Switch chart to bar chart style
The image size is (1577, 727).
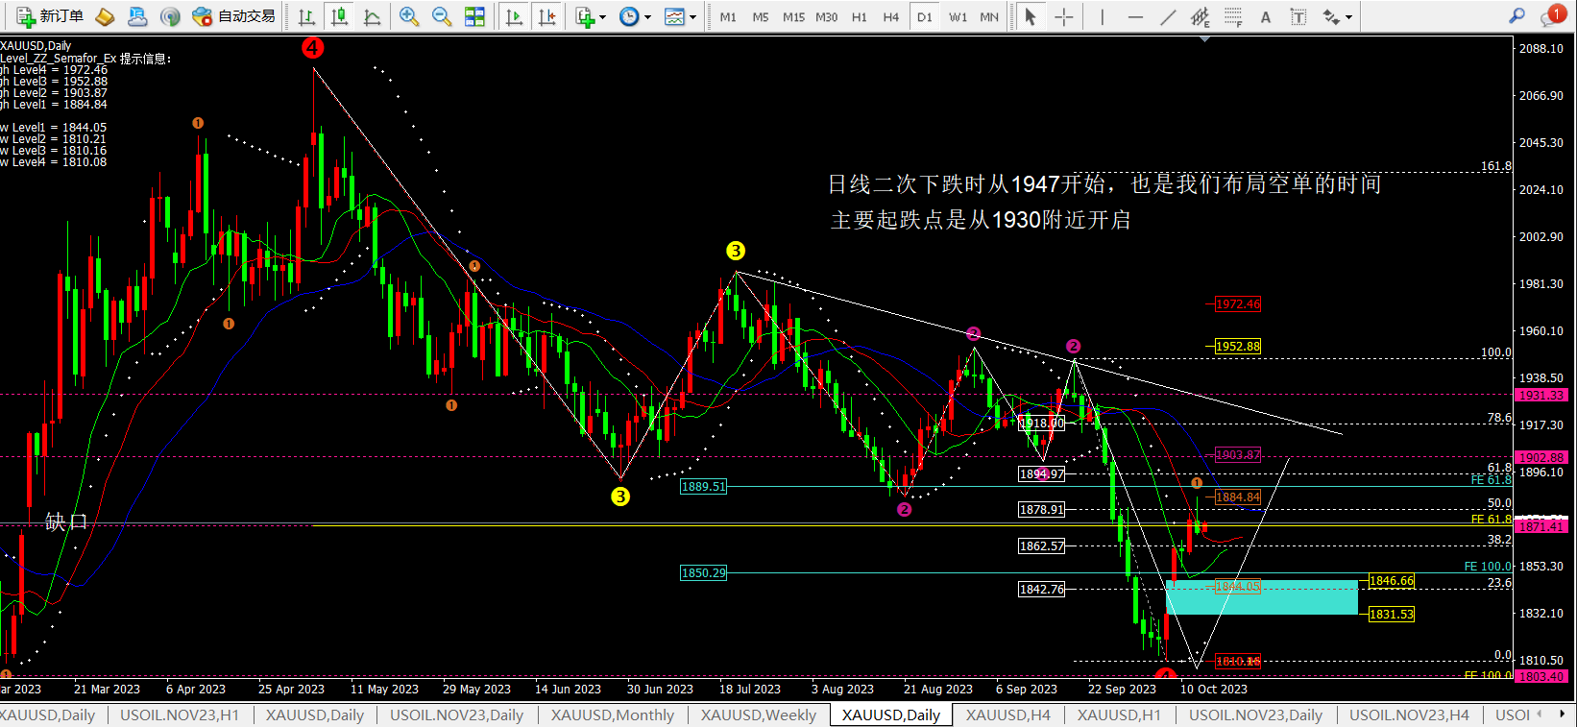click(306, 16)
